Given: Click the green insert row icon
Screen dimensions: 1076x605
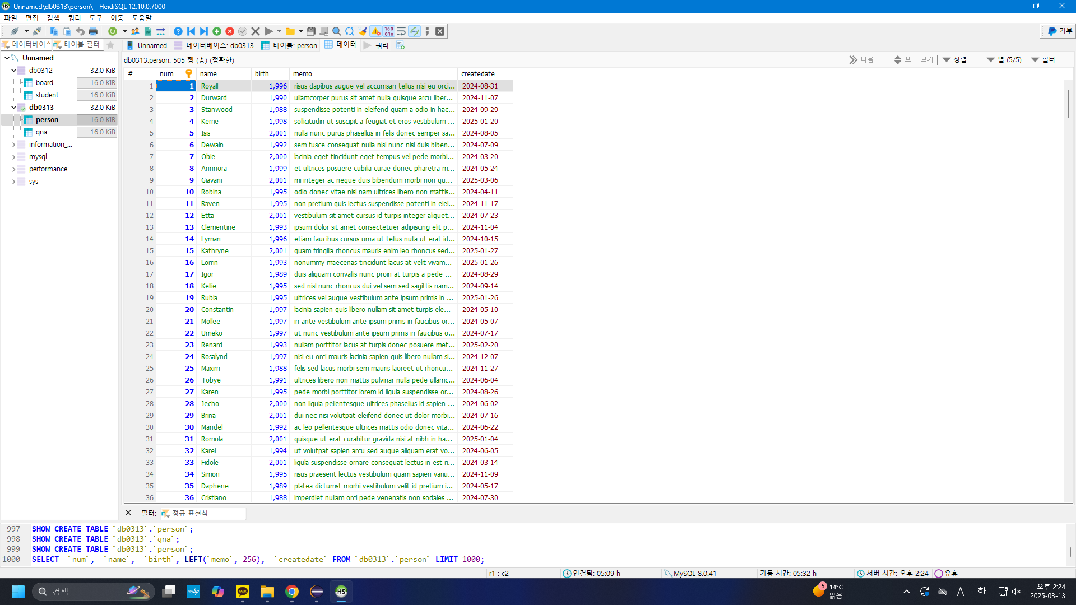Looking at the screenshot, I should coord(217,31).
